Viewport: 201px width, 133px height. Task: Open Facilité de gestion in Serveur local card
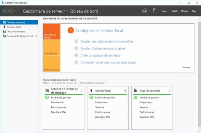[x=105, y=98]
